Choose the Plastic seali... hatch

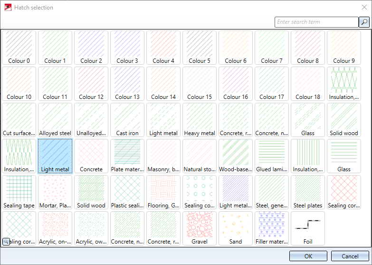pyautogui.click(x=127, y=192)
